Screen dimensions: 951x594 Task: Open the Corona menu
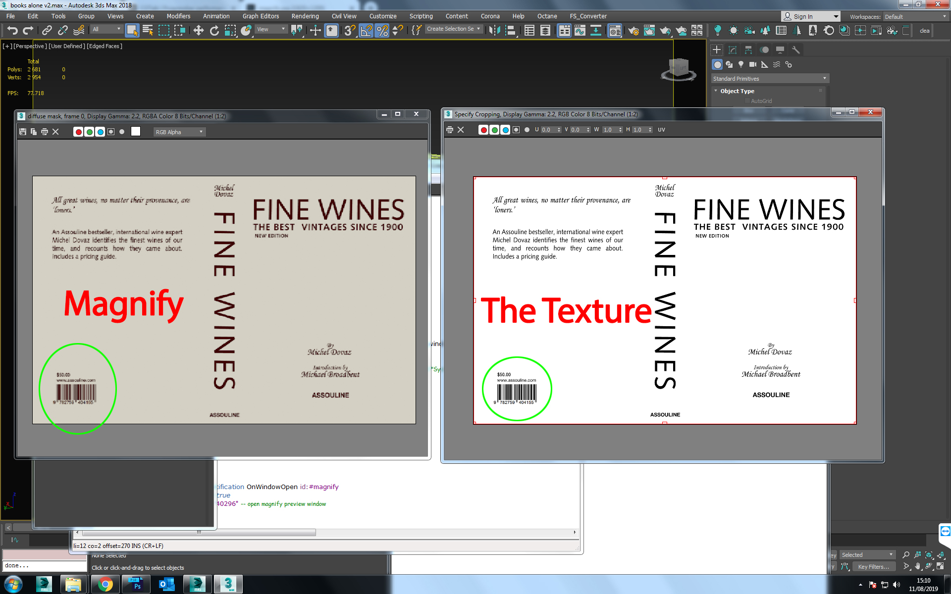(490, 16)
